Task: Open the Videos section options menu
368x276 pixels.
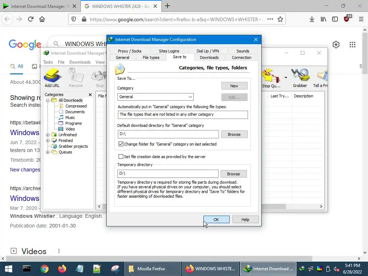Action: pos(59,251)
